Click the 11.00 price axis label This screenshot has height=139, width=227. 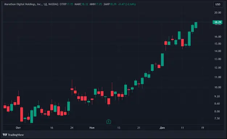point(218,77)
